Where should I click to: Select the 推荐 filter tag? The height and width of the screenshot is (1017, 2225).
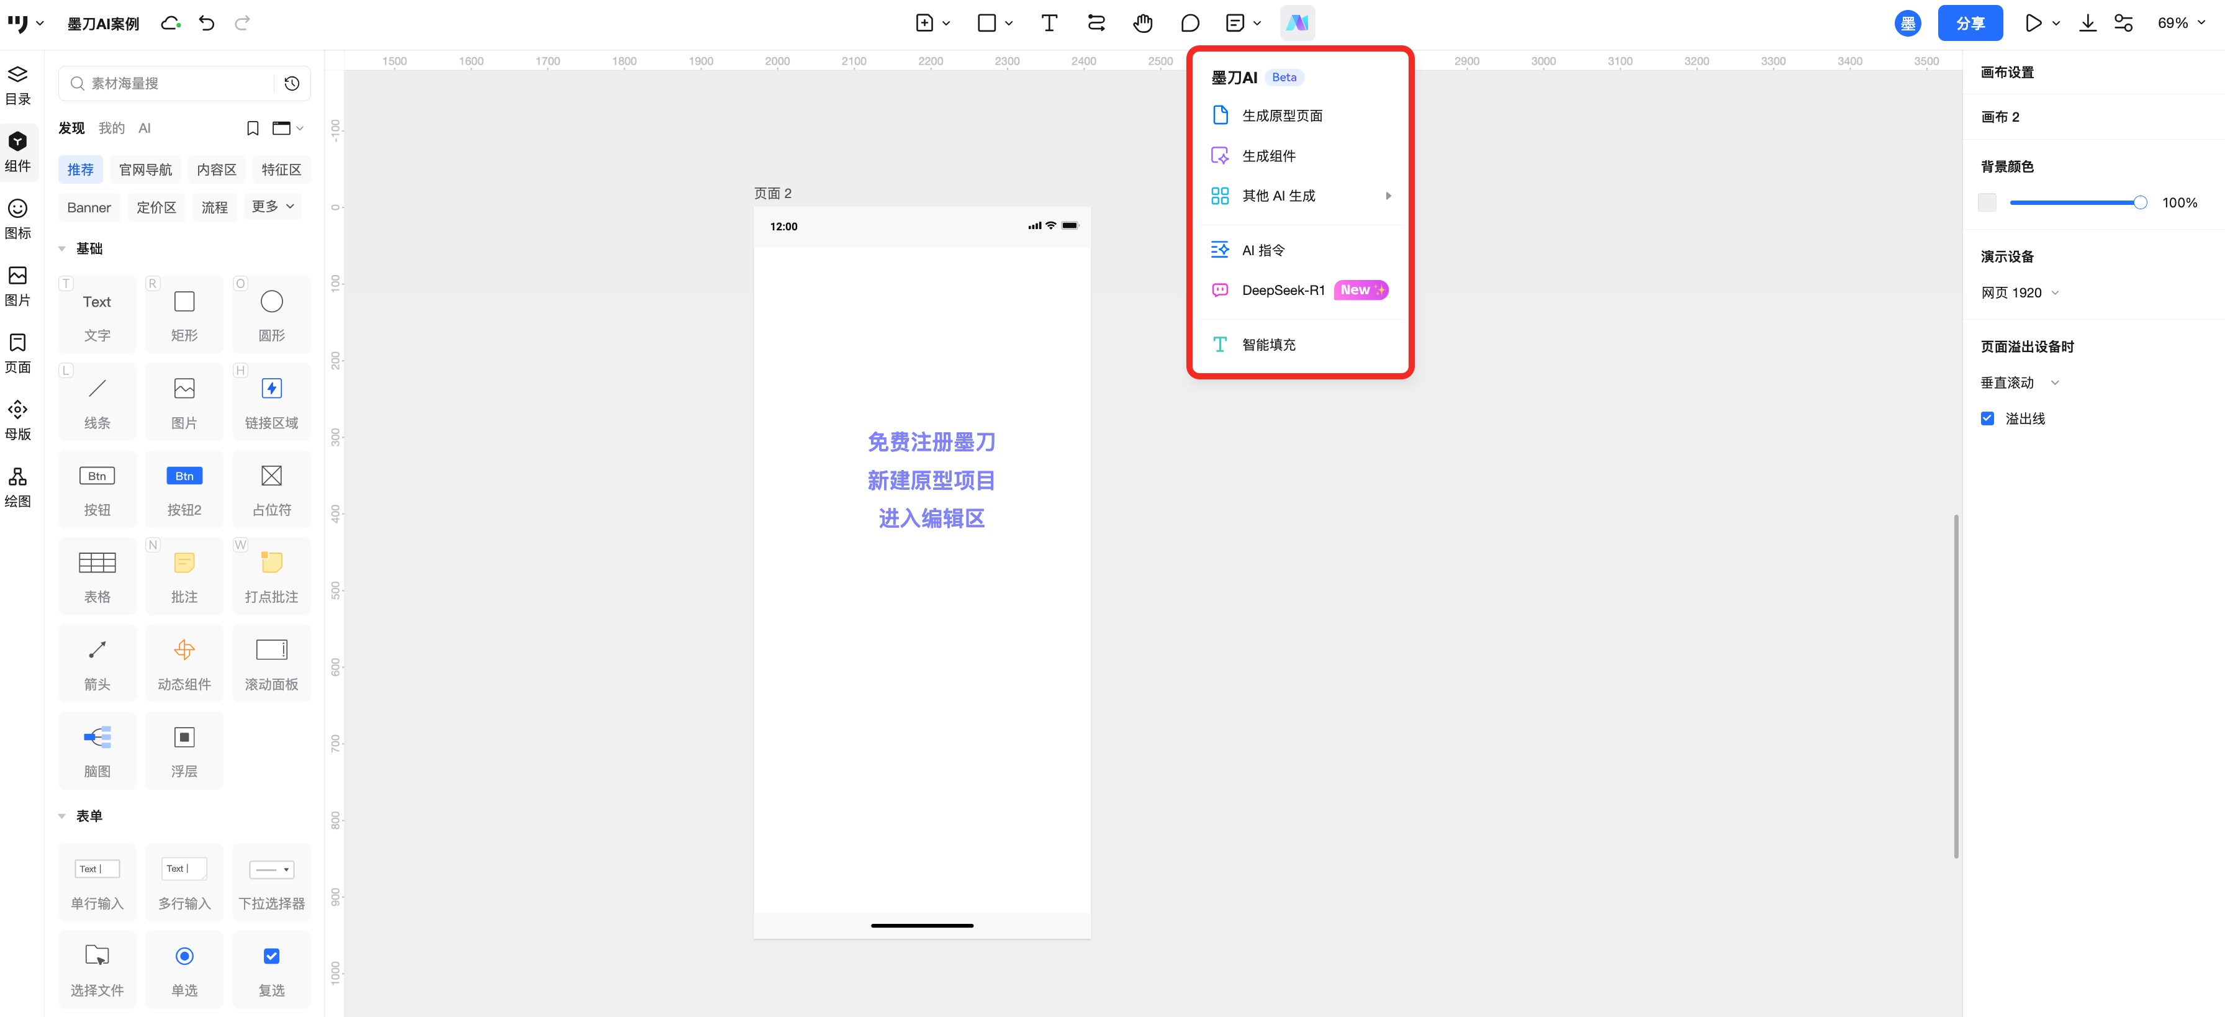click(80, 170)
